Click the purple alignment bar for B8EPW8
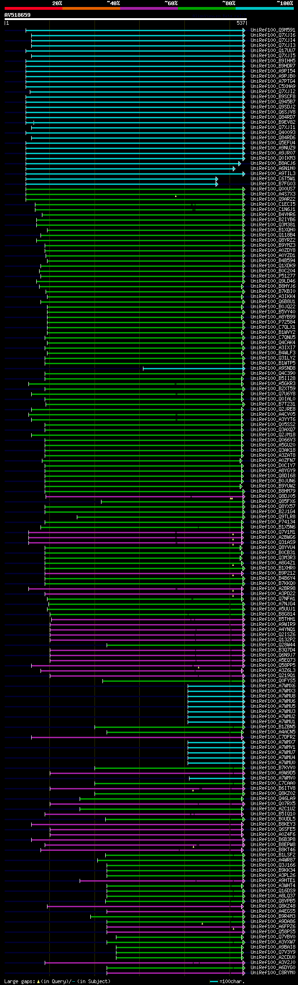The width and height of the screenshot is (298, 985). [x=145, y=844]
